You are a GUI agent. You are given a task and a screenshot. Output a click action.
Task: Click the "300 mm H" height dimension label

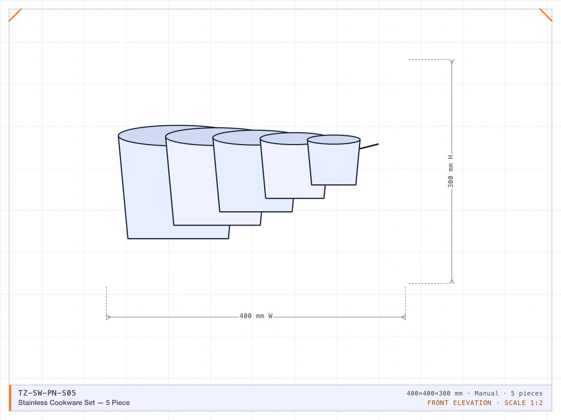point(450,171)
